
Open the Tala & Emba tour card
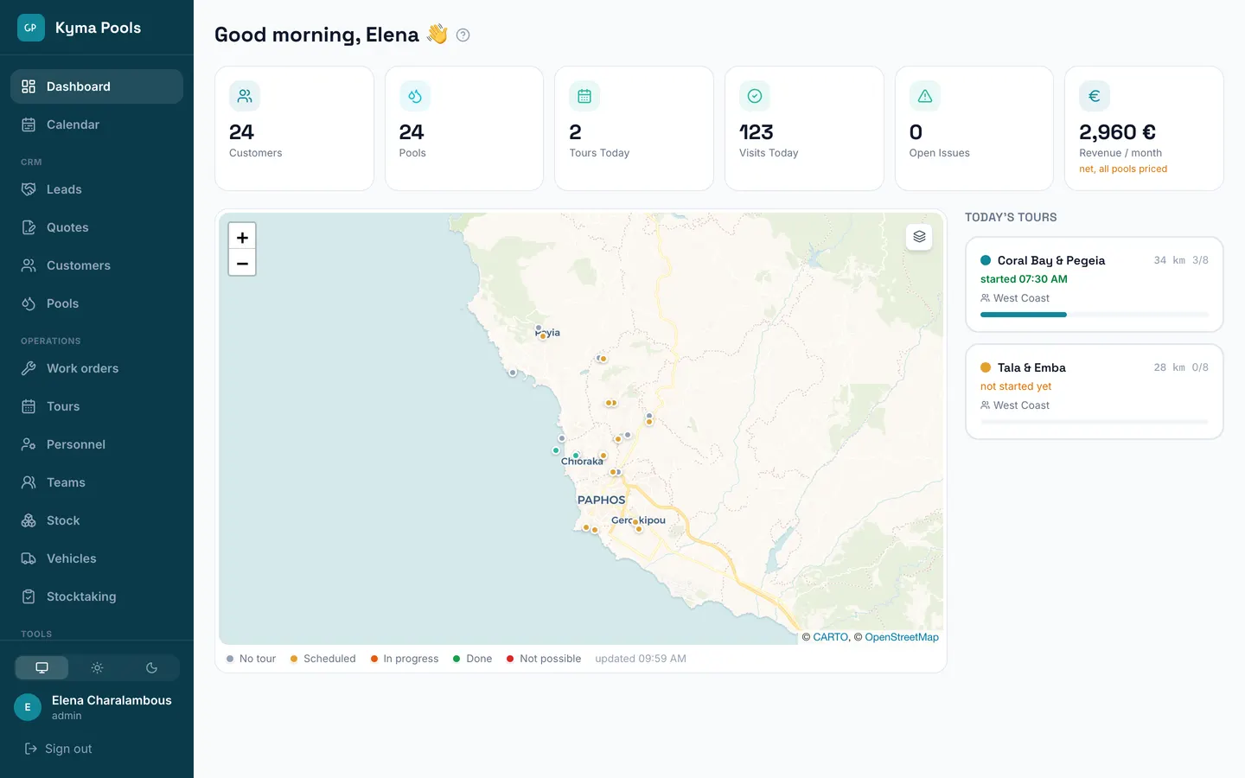pyautogui.click(x=1095, y=392)
